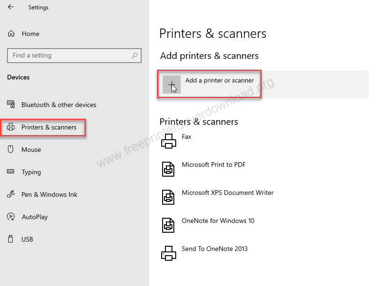Screen dimensions: 379x286
Task: Select Microsoft XPS Document Writer
Action: 228,193
